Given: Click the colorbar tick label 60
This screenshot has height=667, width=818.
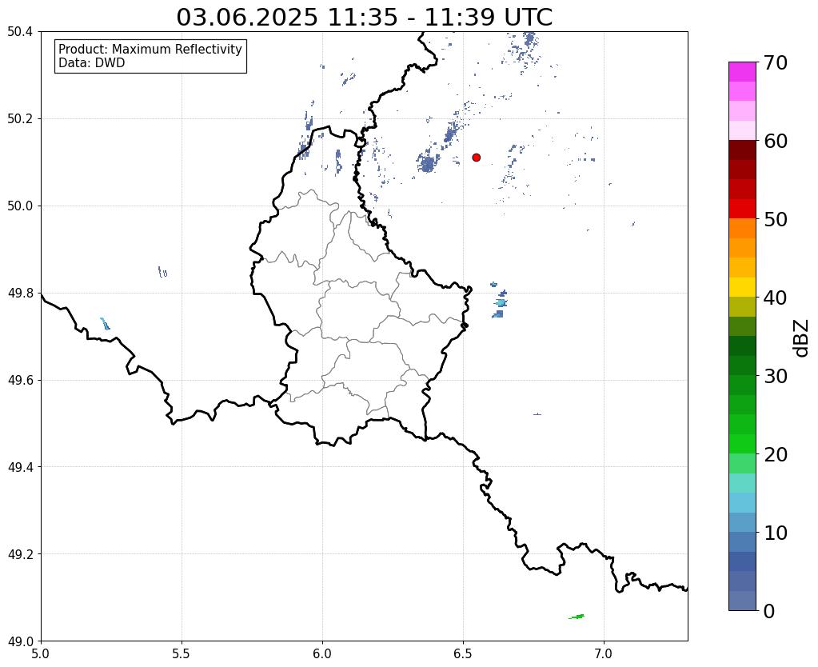Looking at the screenshot, I should coord(776,141).
